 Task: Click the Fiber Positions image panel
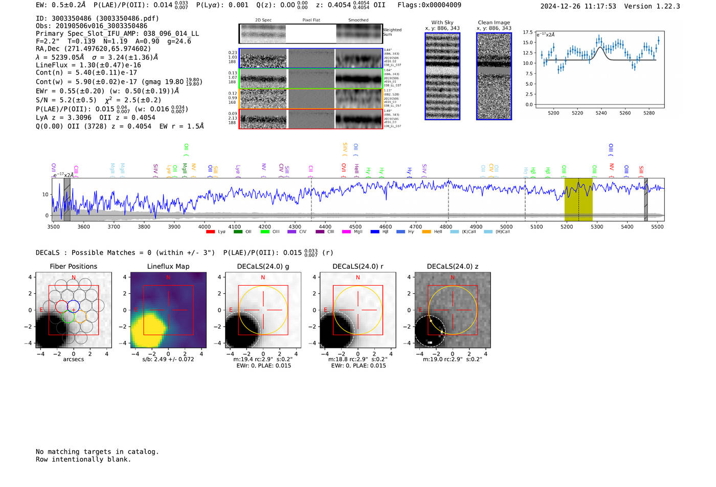pyautogui.click(x=73, y=310)
